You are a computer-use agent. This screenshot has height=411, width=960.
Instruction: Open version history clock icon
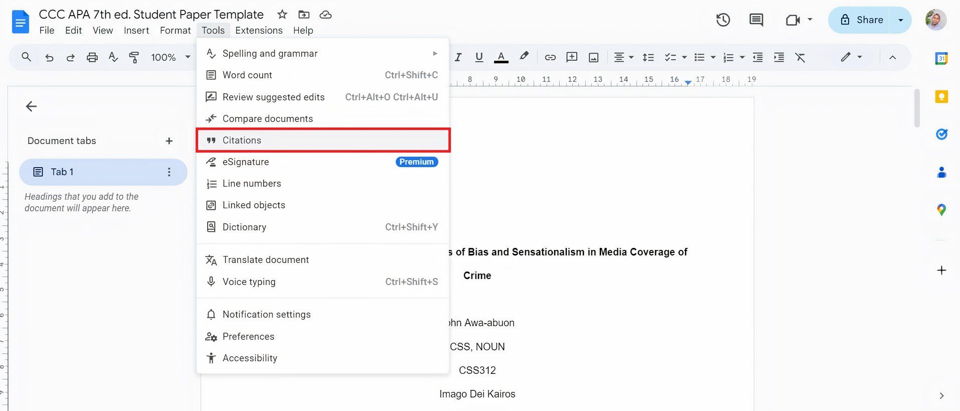tap(723, 20)
